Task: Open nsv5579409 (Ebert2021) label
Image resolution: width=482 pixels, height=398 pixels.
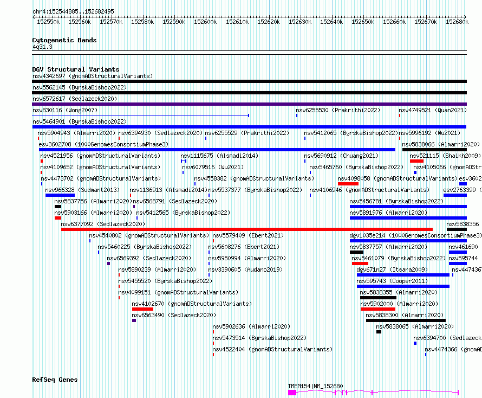Action: pyautogui.click(x=248, y=235)
